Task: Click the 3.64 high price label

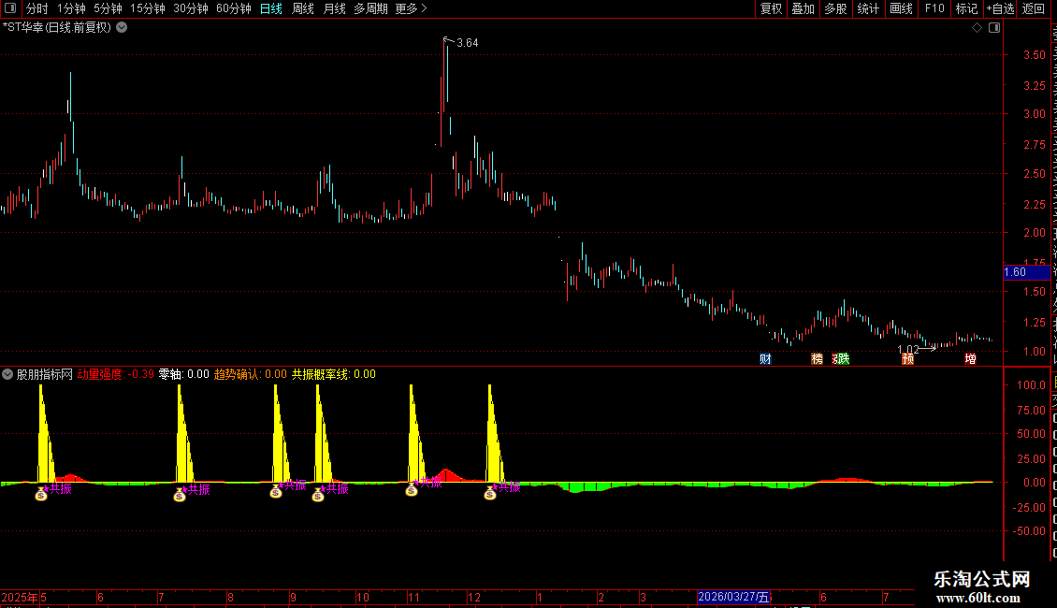Action: (467, 42)
